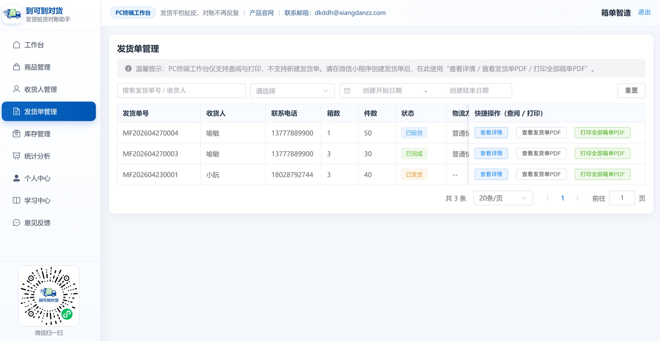Click the 工作台 home icon in sidebar
The width and height of the screenshot is (660, 341).
coord(16,45)
